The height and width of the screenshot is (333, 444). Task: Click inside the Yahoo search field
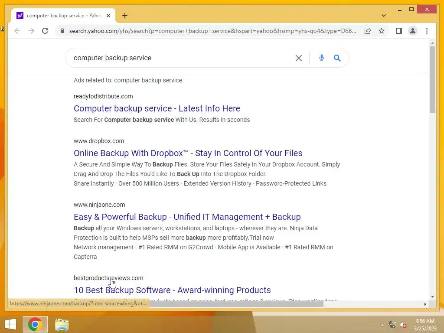point(181,58)
